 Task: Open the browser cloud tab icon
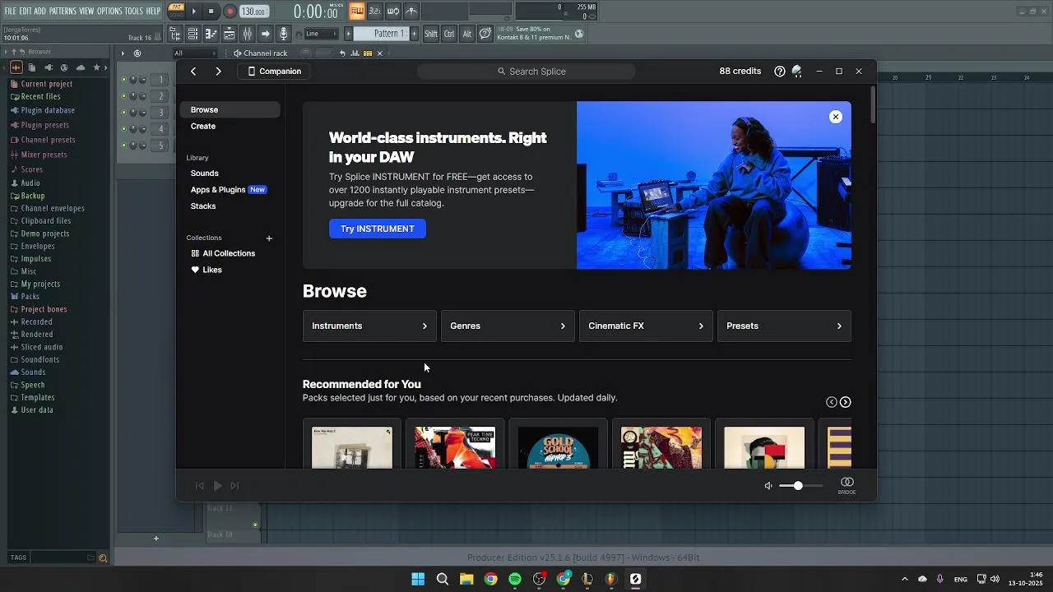point(81,67)
